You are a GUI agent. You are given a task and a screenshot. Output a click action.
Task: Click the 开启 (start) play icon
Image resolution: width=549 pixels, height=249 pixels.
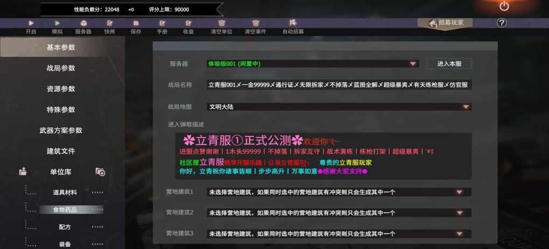pyautogui.click(x=31, y=24)
